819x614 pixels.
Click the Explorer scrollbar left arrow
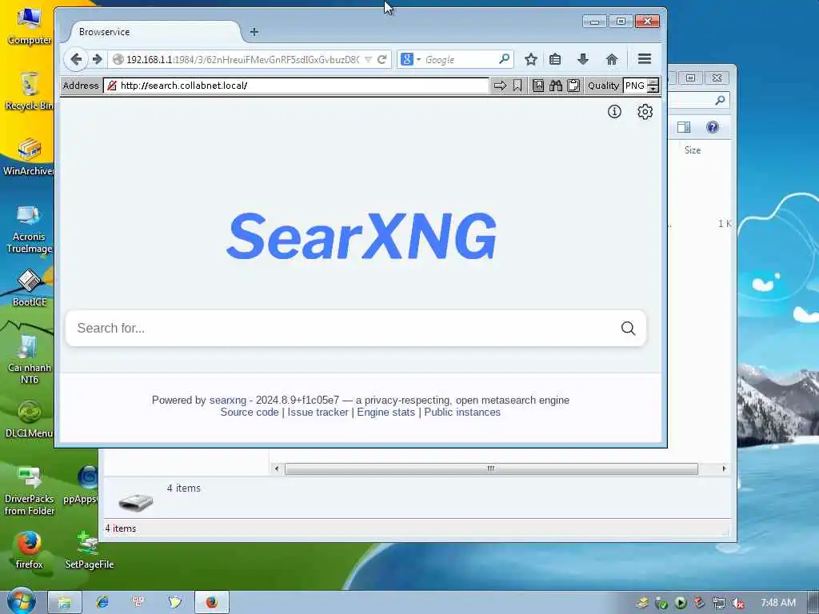click(277, 468)
